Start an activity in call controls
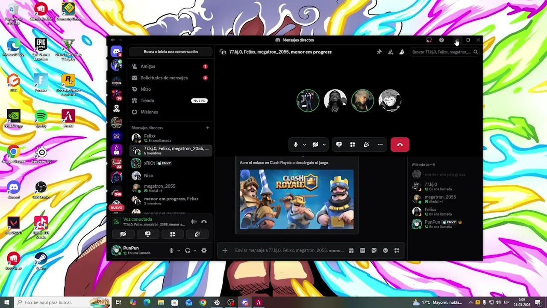This screenshot has height=308, width=547. click(353, 145)
